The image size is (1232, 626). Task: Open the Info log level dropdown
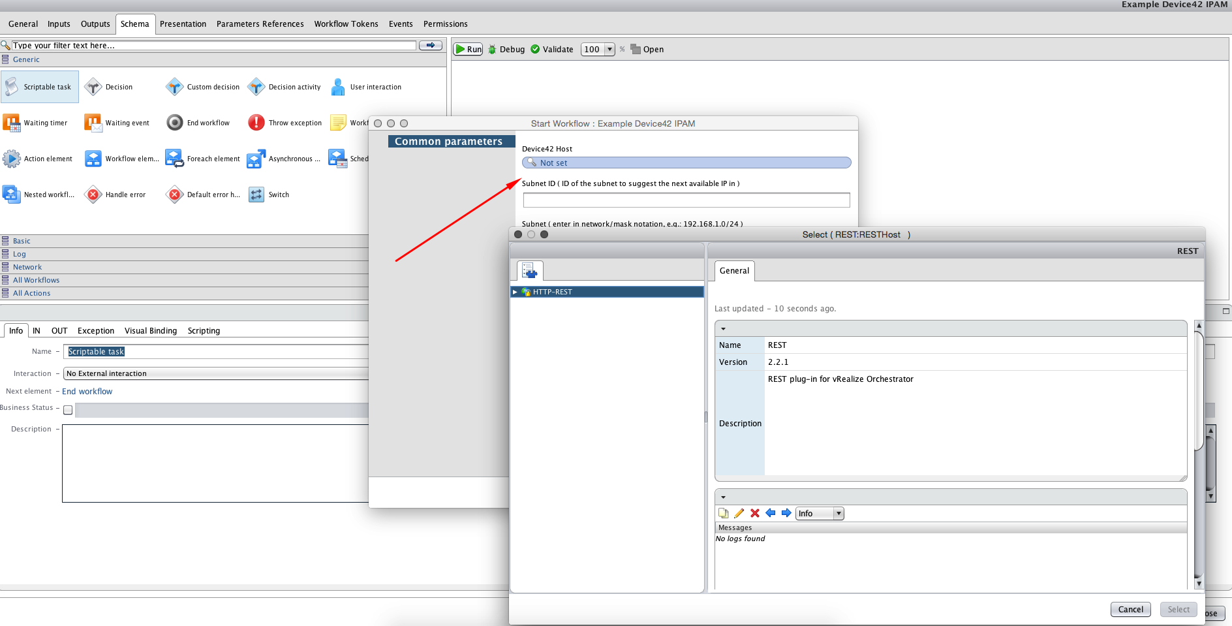point(820,513)
